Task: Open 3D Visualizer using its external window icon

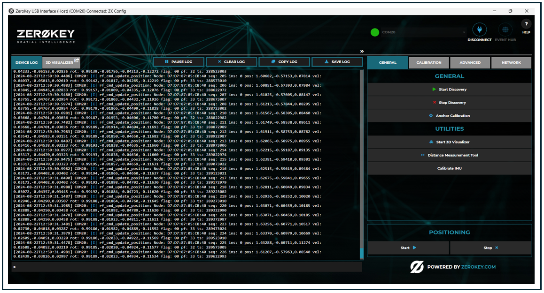Action: click(x=77, y=59)
